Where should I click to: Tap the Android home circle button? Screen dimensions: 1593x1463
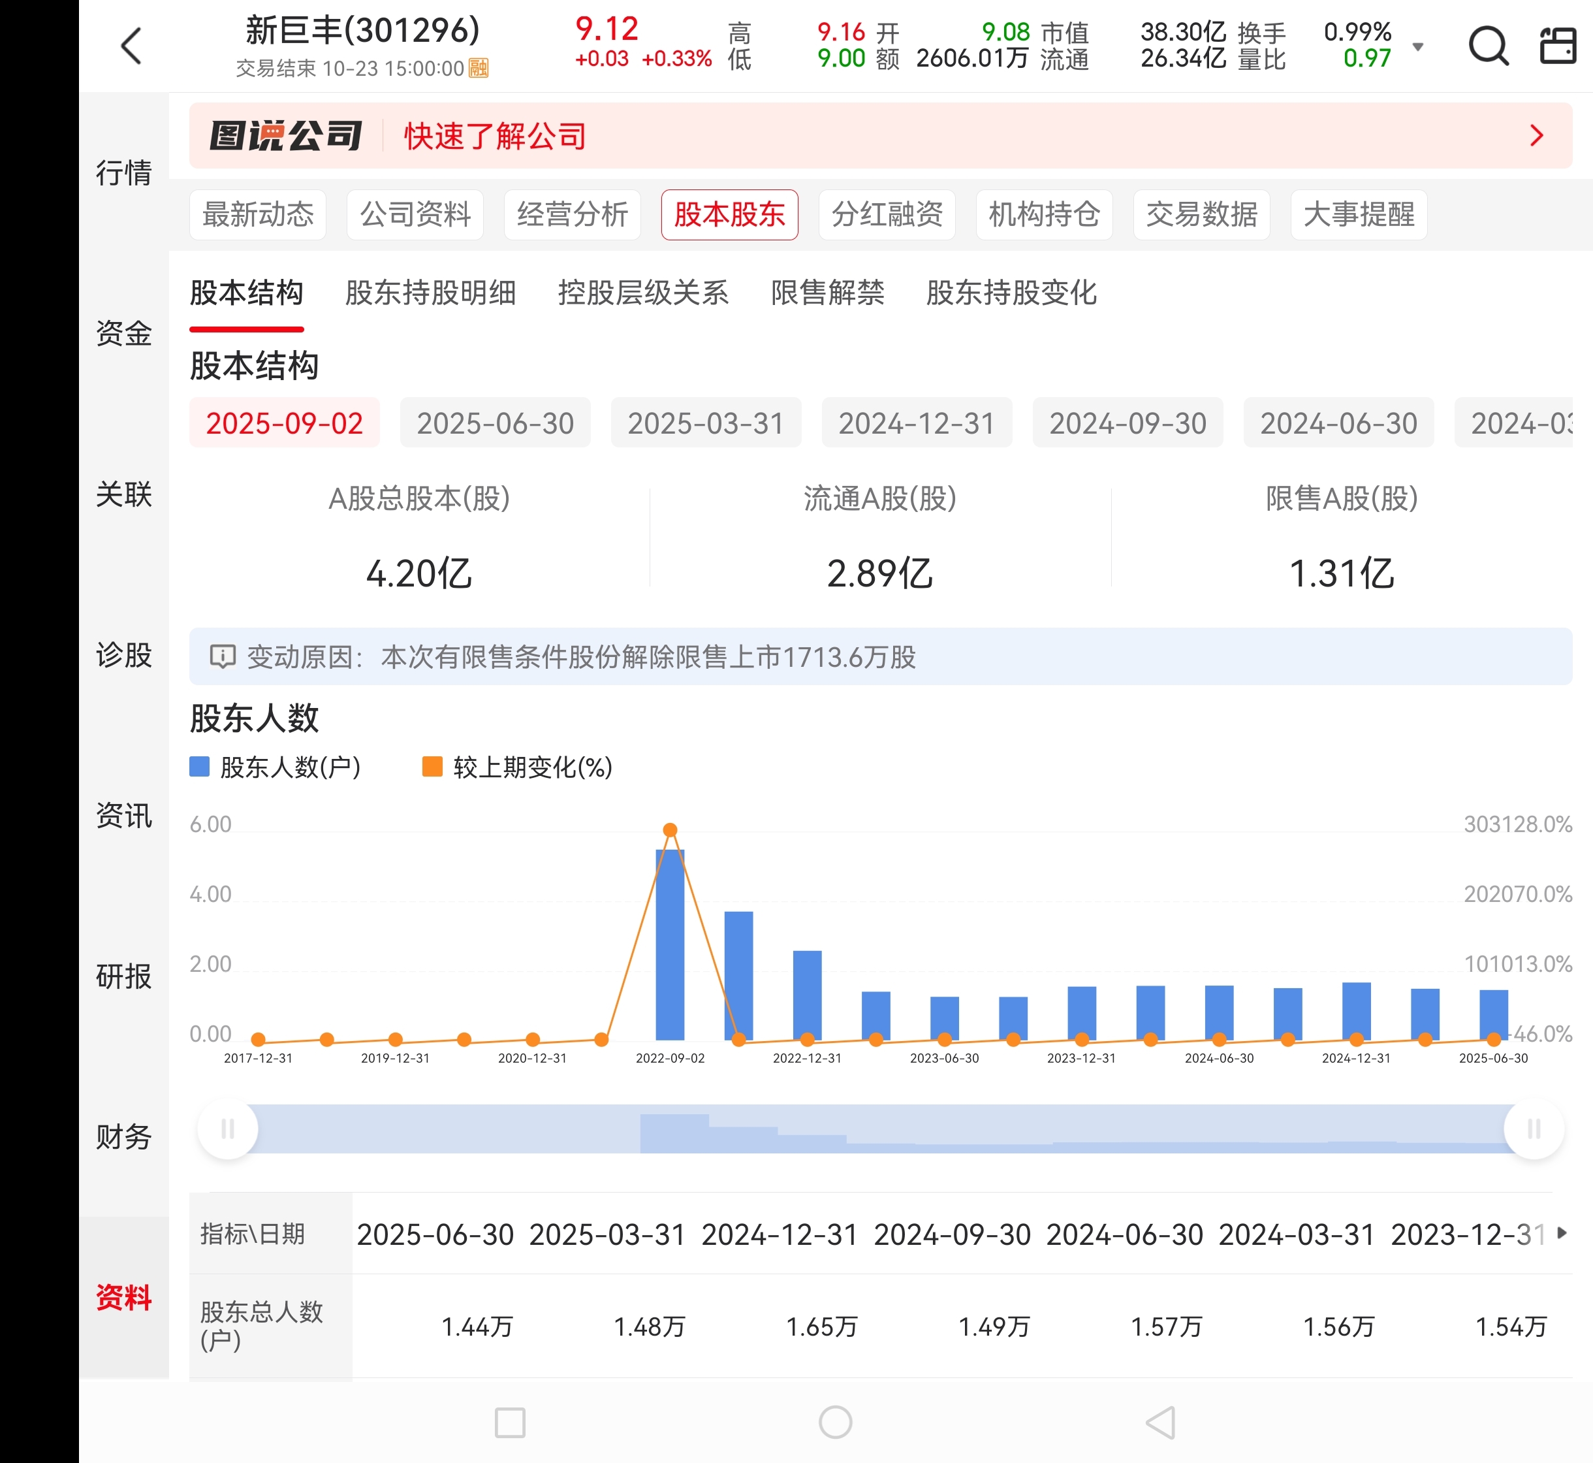pos(835,1422)
